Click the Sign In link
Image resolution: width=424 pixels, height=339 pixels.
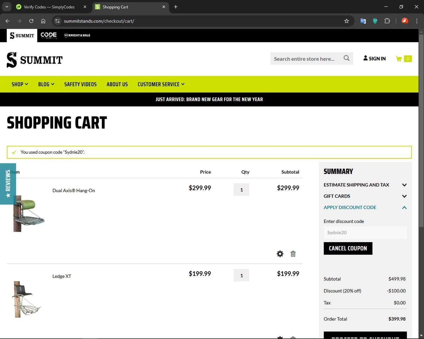pos(375,59)
